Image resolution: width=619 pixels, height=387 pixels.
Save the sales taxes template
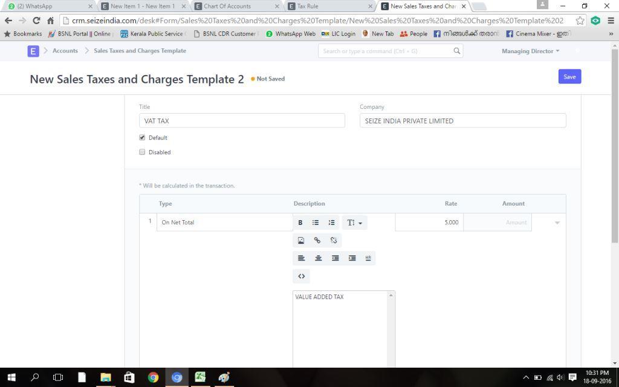[x=569, y=77]
